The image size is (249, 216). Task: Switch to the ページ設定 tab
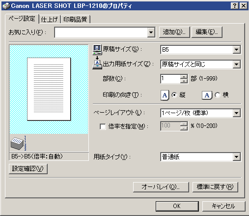pyautogui.click(x=22, y=19)
